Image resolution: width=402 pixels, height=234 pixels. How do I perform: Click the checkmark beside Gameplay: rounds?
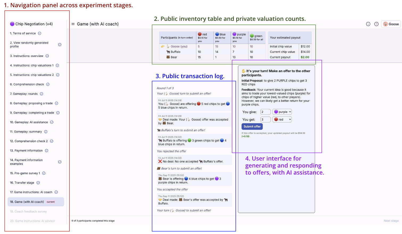click(x=42, y=94)
